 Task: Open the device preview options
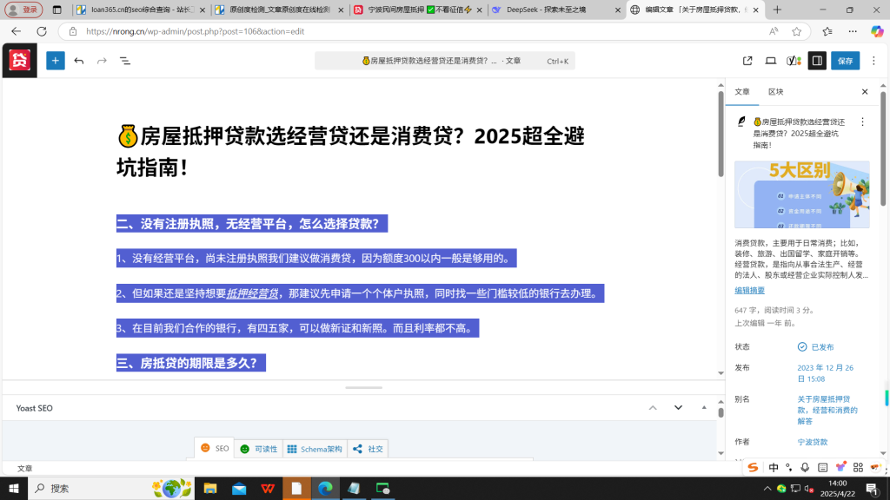[770, 61]
